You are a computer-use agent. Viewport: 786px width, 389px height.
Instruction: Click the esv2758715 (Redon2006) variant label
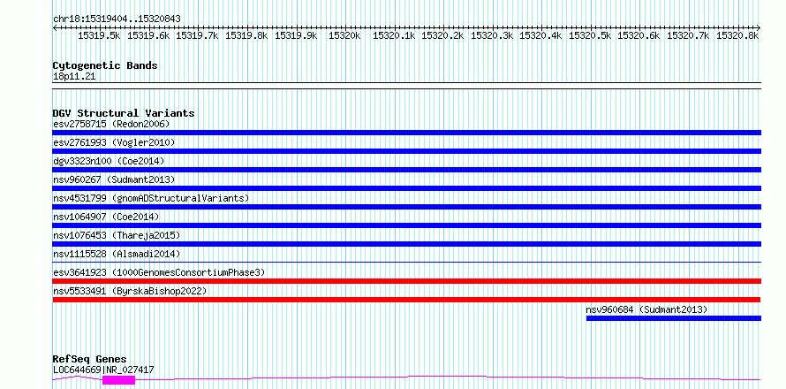click(111, 124)
